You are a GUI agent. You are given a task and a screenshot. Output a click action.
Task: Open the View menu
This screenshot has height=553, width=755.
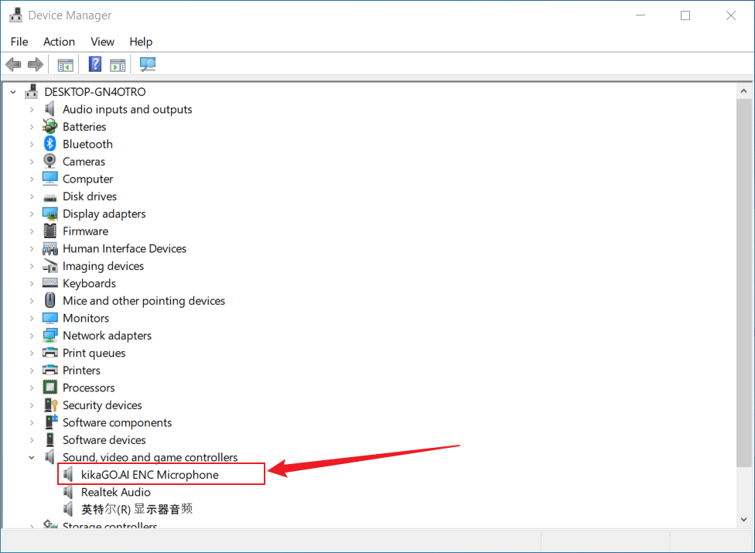(x=102, y=42)
